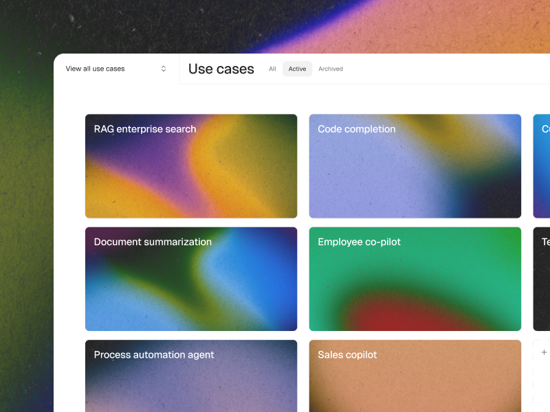Open the Employee co-pilot card
Screen dimensions: 550x412
click(415, 279)
